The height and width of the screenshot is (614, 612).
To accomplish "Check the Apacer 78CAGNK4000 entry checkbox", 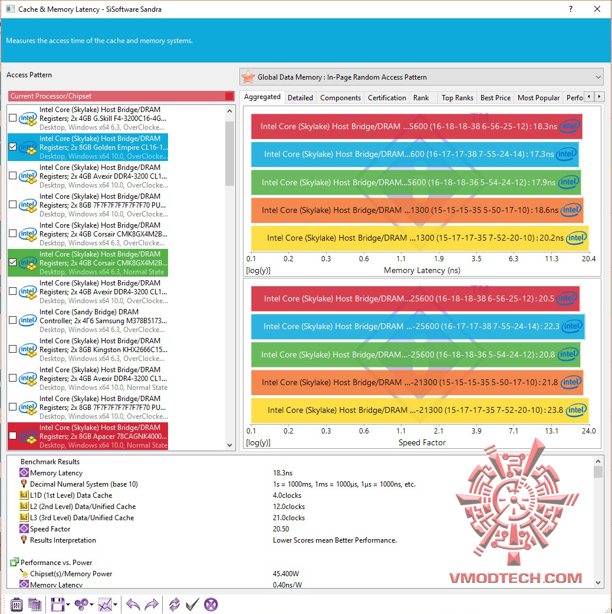I will click(x=12, y=436).
